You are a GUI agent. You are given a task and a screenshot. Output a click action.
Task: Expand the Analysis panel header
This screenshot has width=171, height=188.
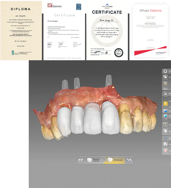coord(167,116)
